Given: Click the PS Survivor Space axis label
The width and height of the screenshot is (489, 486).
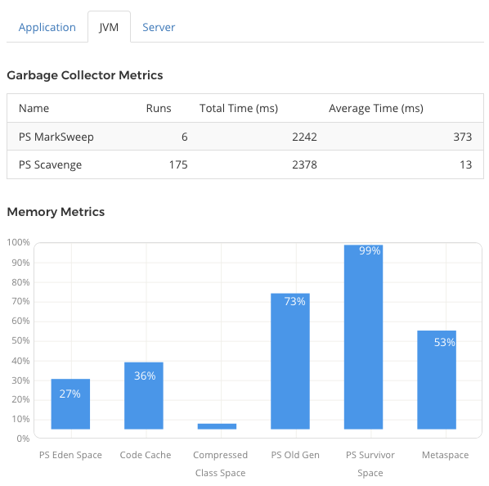Looking at the screenshot, I should pyautogui.click(x=370, y=464).
